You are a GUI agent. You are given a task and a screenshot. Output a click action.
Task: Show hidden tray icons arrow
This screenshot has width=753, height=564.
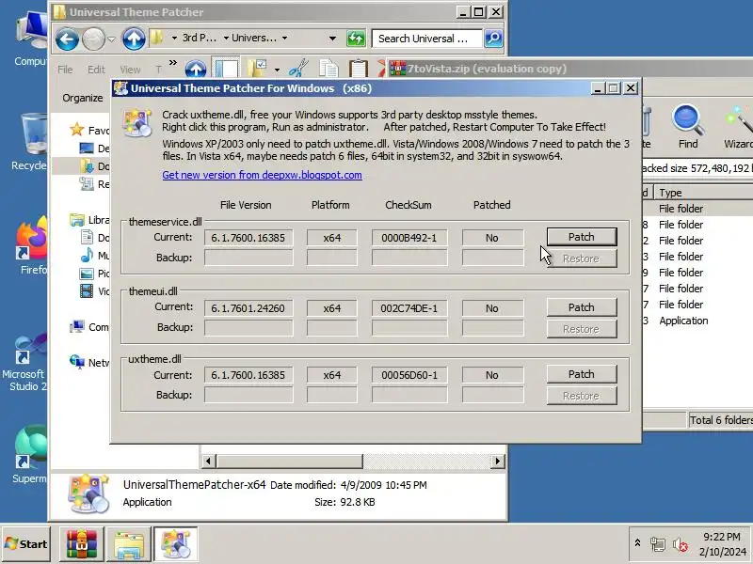[x=637, y=543]
